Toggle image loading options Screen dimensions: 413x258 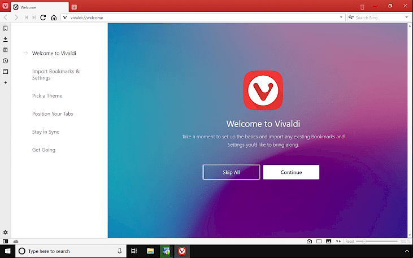pos(328,241)
